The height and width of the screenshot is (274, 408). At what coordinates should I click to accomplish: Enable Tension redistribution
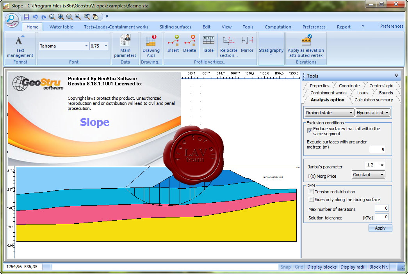tap(311, 192)
